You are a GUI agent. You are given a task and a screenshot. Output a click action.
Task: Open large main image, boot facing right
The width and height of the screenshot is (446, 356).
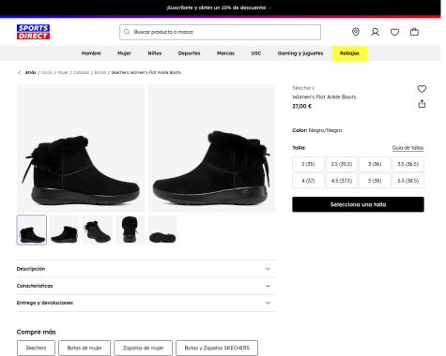click(81, 148)
